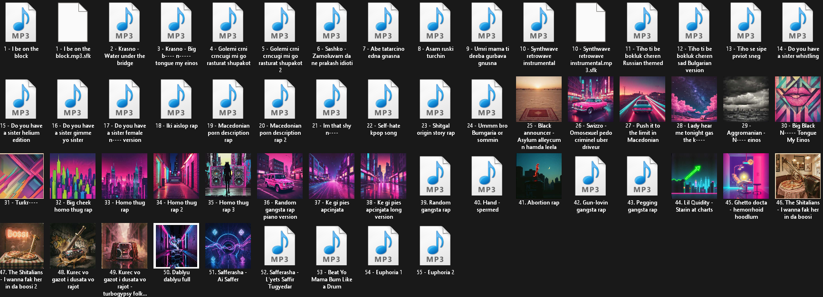Viewport: 823px width, 297px height.
Task: Select thumbnail '33 - Homo thug rap'
Action: 124,176
